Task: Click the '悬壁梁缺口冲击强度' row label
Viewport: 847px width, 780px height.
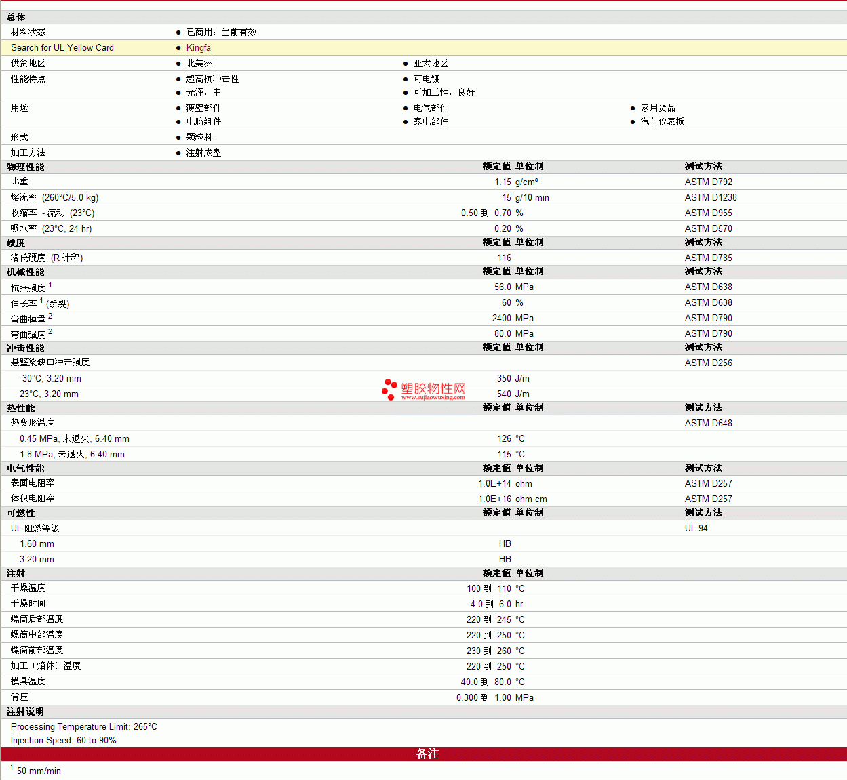Action: click(50, 363)
